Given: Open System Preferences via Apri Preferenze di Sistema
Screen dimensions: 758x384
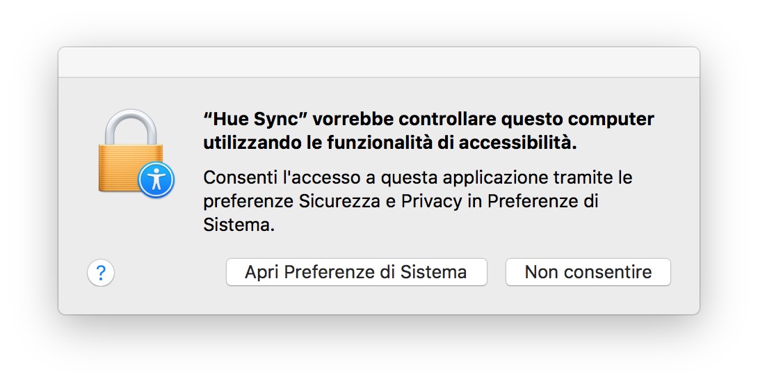Looking at the screenshot, I should [x=356, y=272].
